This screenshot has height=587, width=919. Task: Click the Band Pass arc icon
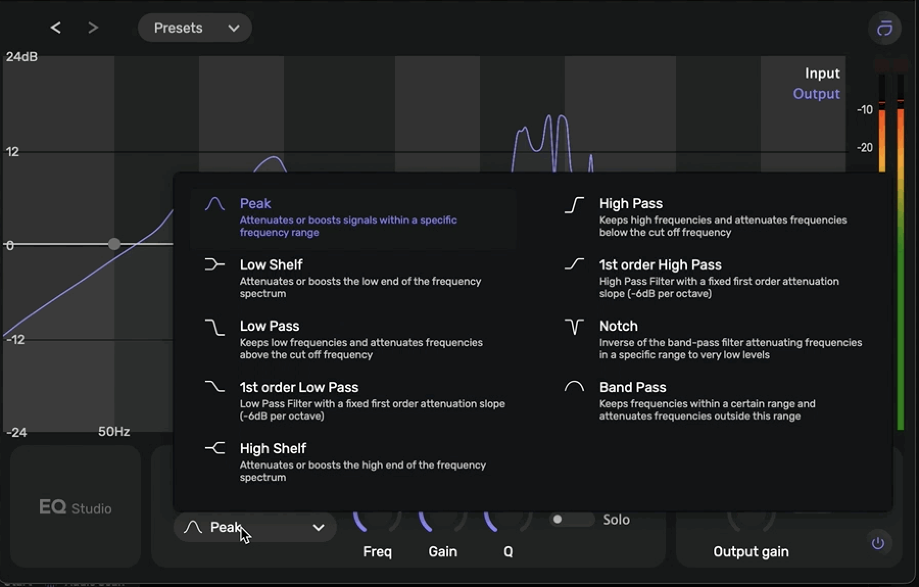coord(574,386)
